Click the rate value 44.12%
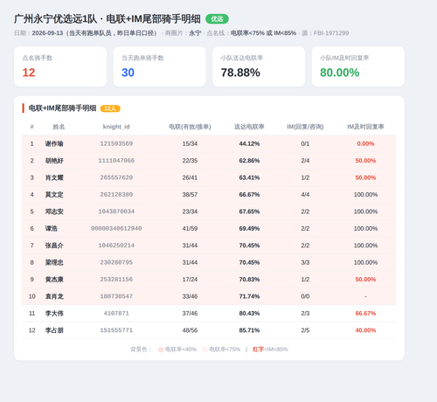 click(x=249, y=143)
